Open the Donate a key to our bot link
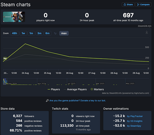Screen dimensions: 154x135 coord(78,100)
